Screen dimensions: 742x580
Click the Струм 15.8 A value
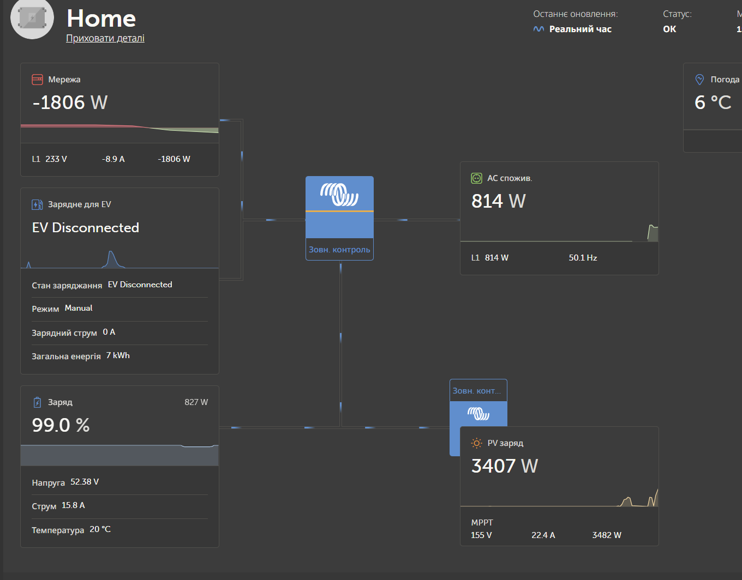(73, 505)
